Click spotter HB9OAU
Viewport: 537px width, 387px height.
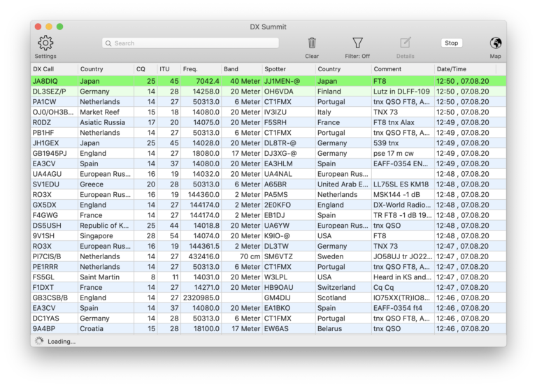[278, 287]
